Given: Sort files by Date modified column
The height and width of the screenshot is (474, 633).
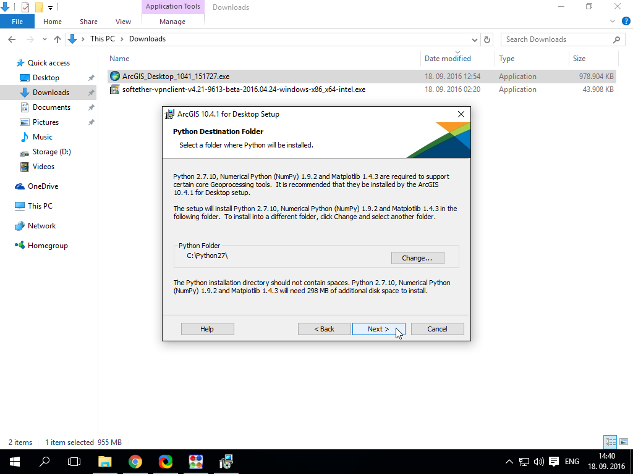Looking at the screenshot, I should [x=448, y=59].
